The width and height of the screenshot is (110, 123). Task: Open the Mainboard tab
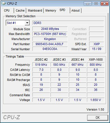[35, 10]
